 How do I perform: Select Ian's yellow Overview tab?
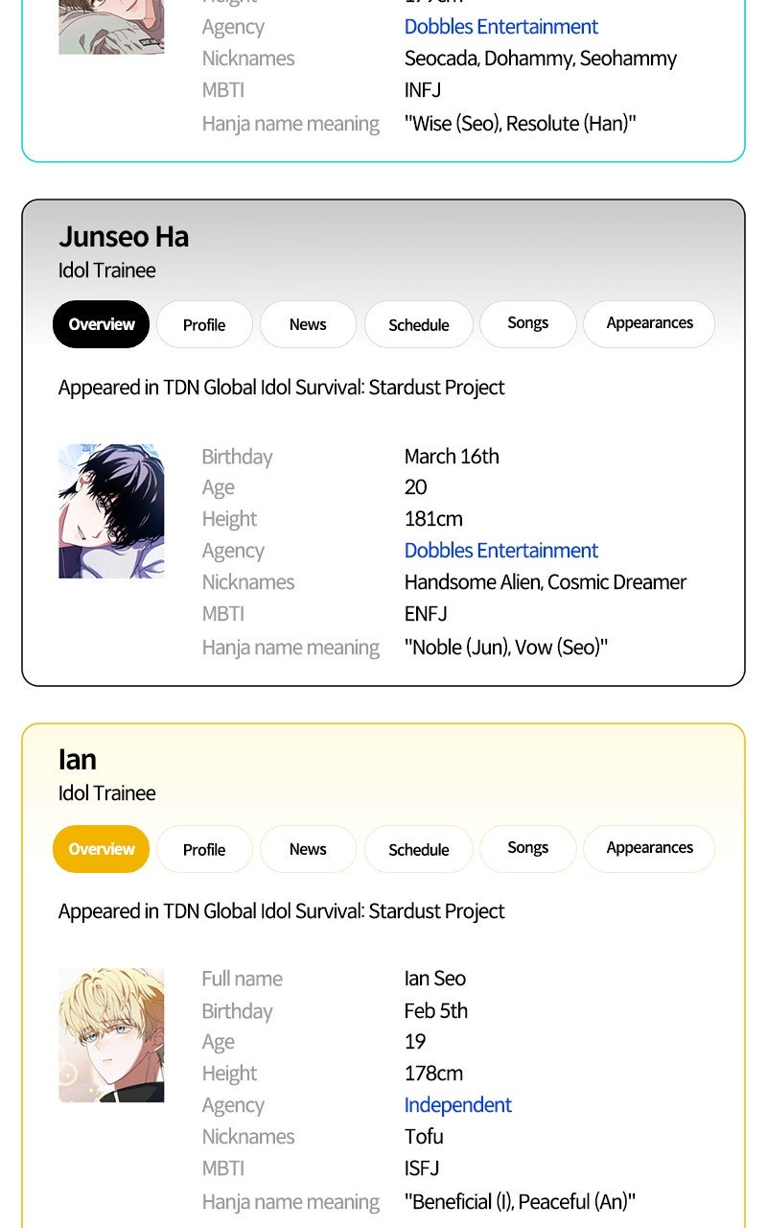point(101,849)
